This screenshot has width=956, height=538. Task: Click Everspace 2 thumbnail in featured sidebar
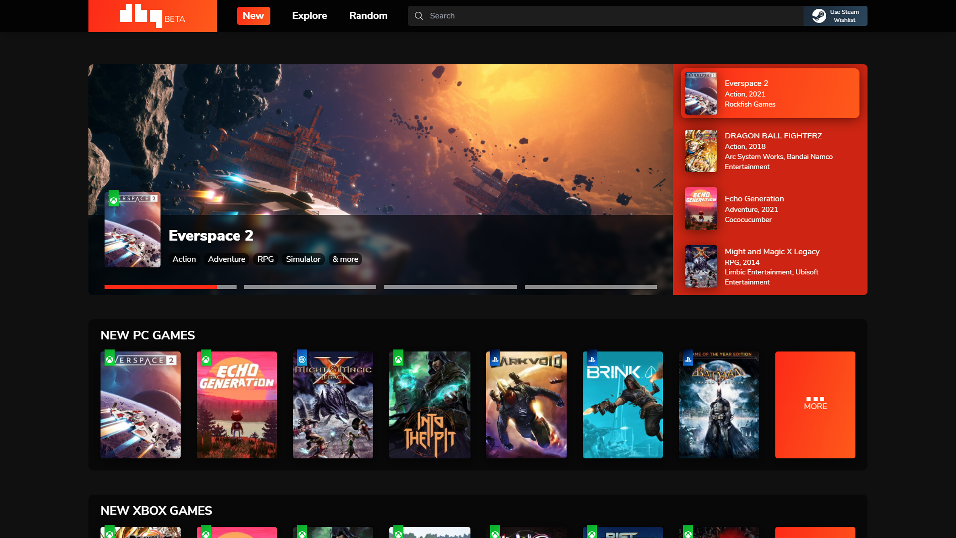pos(701,93)
